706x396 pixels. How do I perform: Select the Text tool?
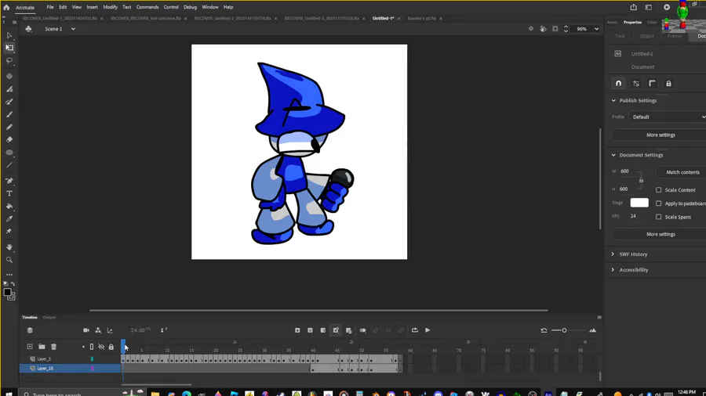(x=9, y=193)
